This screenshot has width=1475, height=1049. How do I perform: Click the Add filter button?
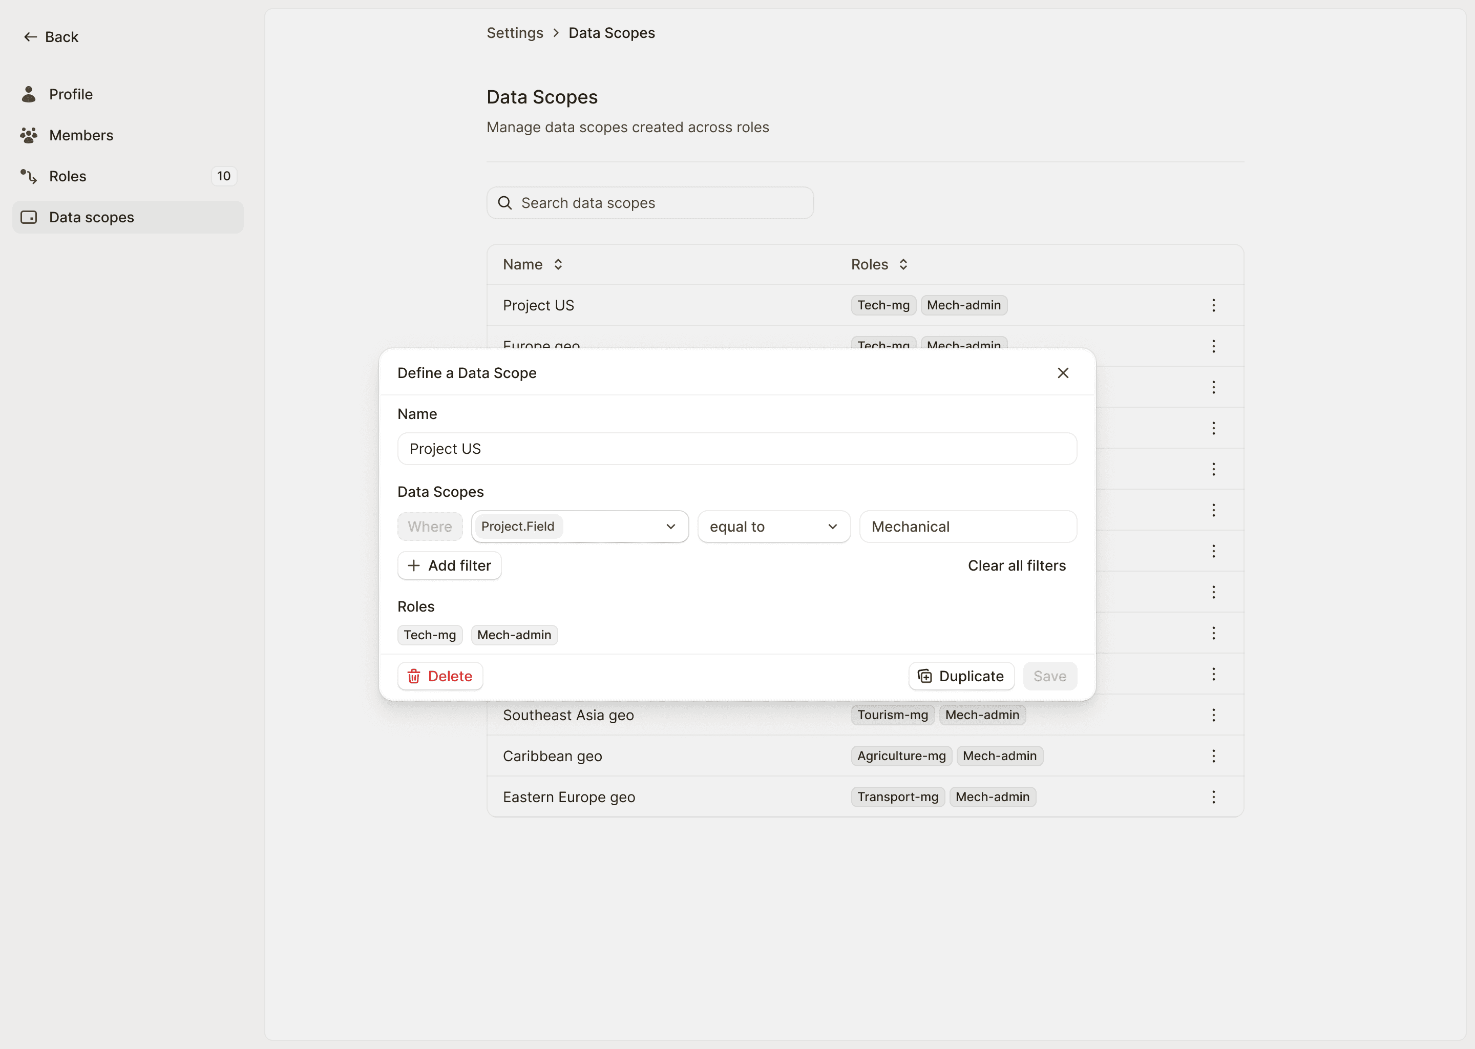pos(450,565)
